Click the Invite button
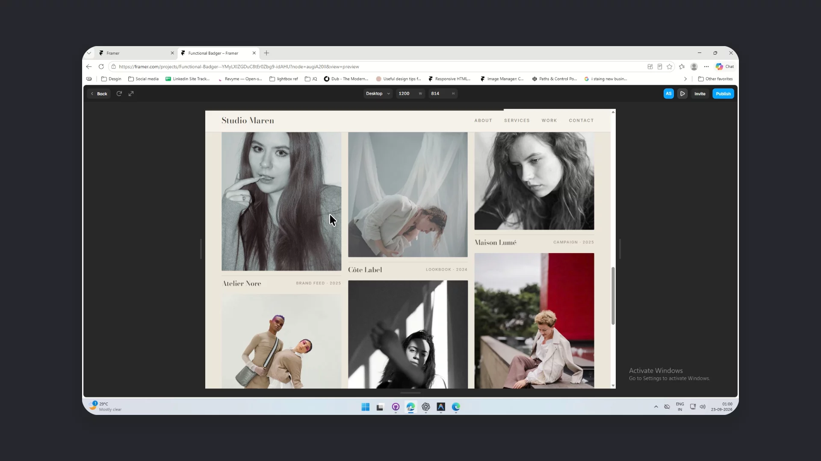 click(x=700, y=93)
